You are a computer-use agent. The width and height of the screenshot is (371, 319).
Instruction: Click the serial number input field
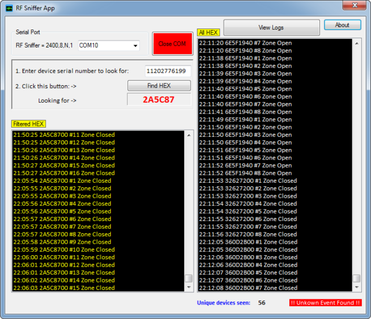(x=168, y=71)
